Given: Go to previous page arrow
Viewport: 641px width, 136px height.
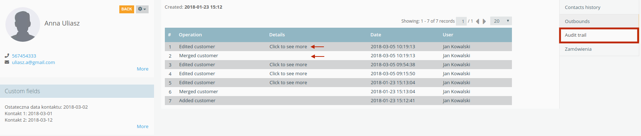Looking at the screenshot, I should click(x=478, y=21).
